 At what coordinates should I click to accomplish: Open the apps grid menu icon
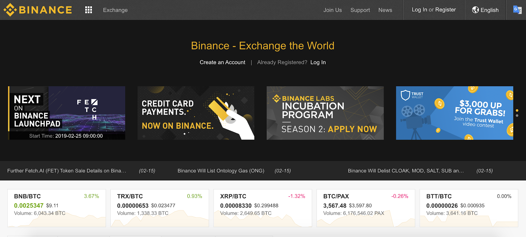tap(88, 10)
